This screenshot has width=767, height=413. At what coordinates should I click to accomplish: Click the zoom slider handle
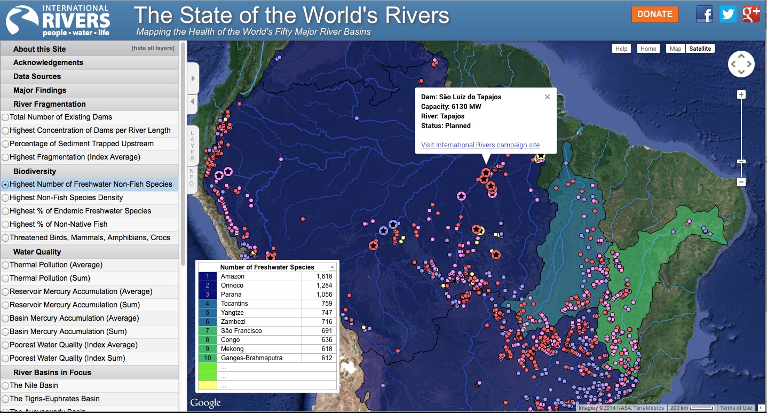coord(741,161)
